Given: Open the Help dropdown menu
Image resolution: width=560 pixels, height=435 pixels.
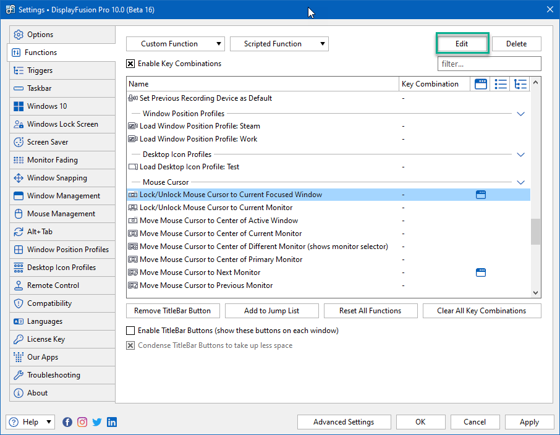Looking at the screenshot, I should 30,422.
